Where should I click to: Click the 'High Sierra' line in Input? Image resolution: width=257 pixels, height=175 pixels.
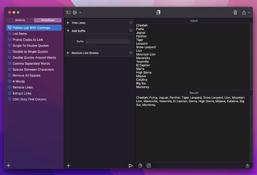tap(144, 72)
